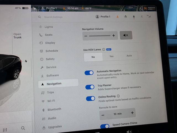Screen dimensions: 177x133
Task: Open the Audio settings
Action: pos(52,118)
